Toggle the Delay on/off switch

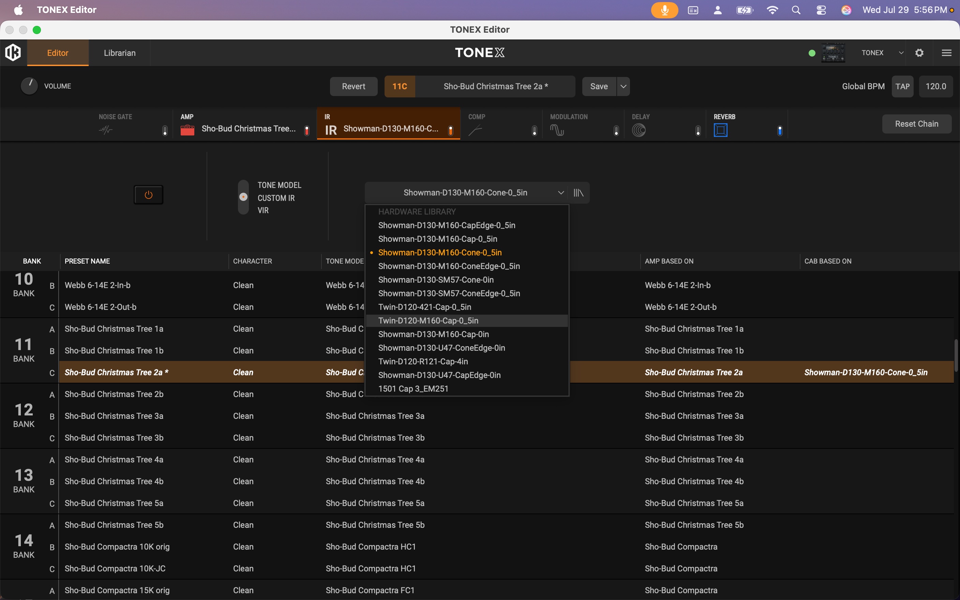pos(698,130)
